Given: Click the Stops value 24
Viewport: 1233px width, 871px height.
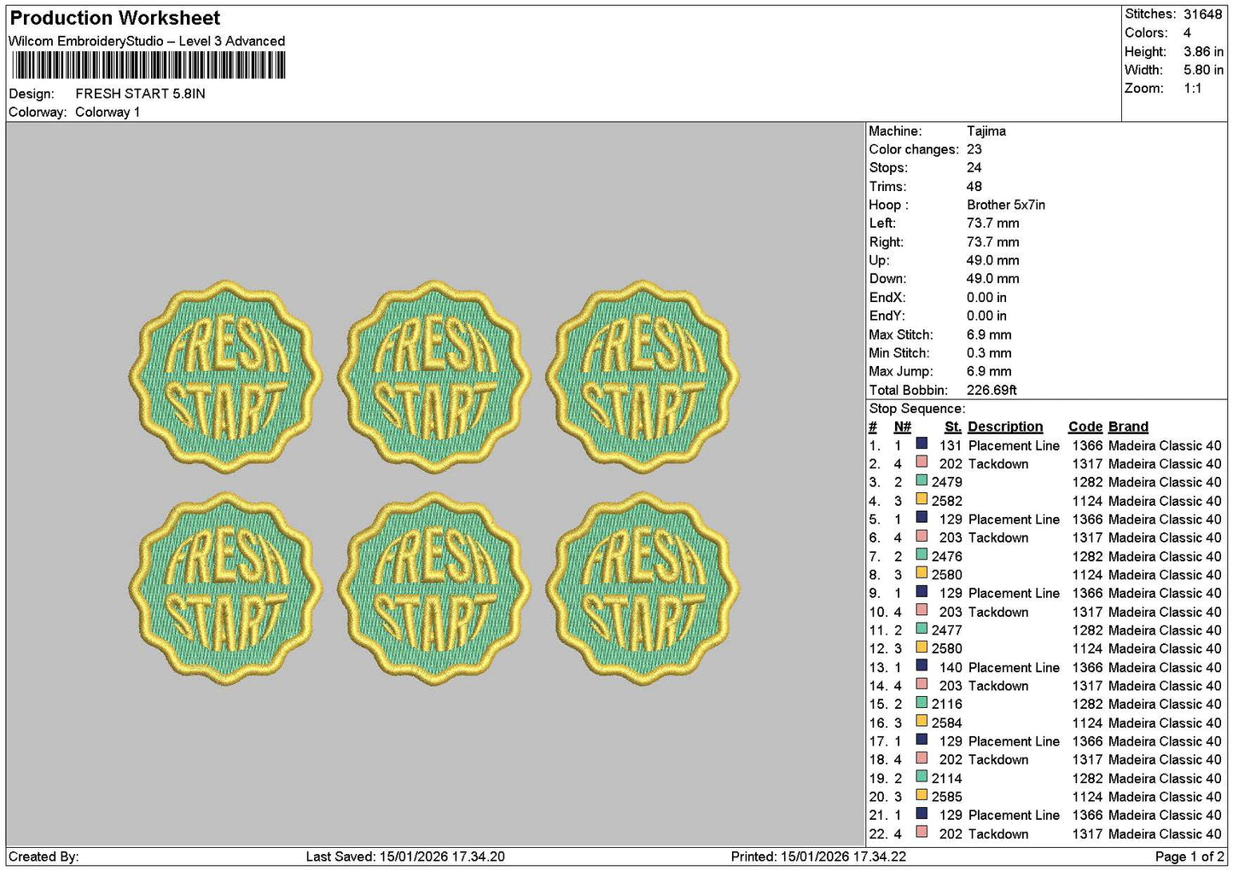Looking at the screenshot, I should (x=974, y=168).
